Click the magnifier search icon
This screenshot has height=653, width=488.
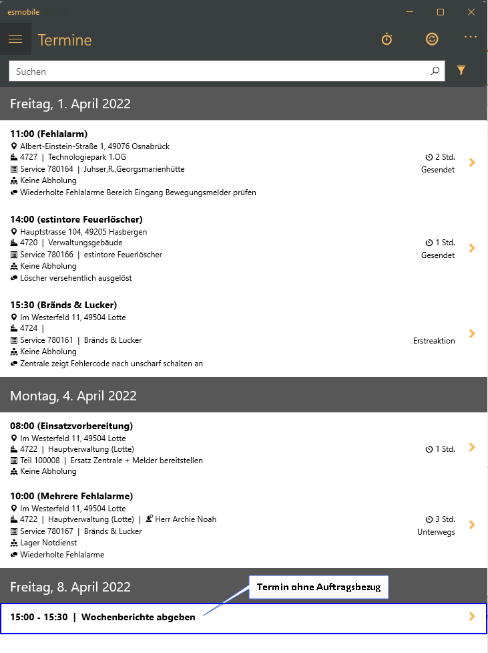pyautogui.click(x=435, y=71)
